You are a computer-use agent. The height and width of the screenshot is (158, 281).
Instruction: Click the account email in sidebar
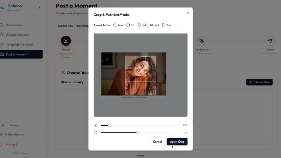(14, 134)
